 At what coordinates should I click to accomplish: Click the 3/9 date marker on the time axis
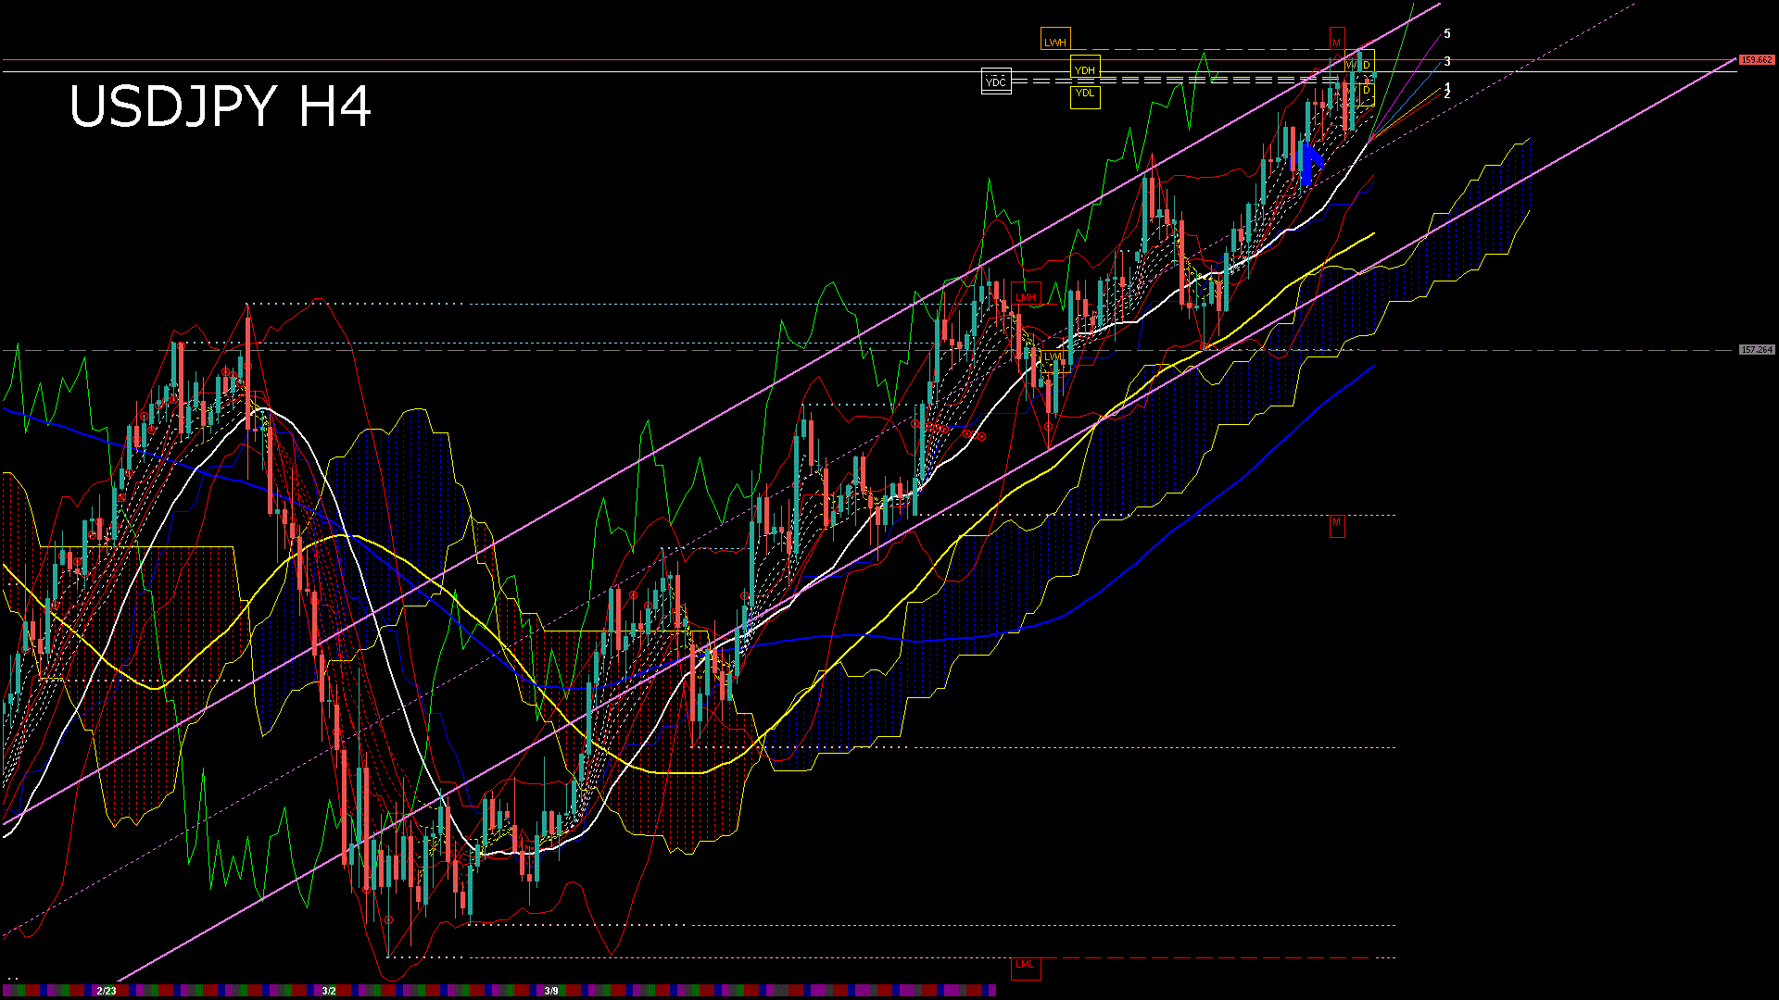551,991
